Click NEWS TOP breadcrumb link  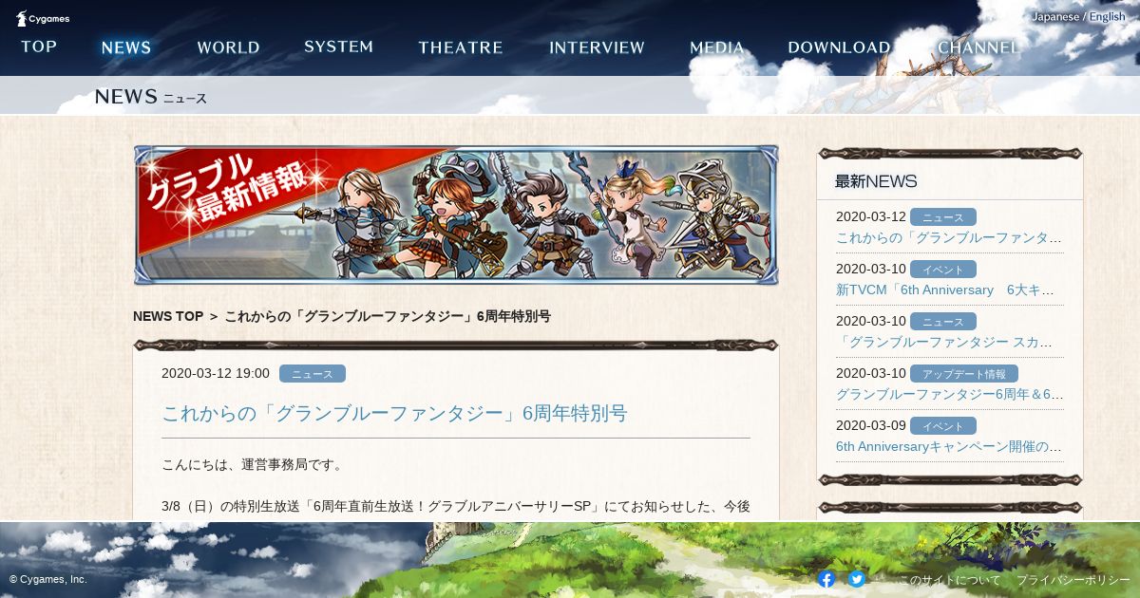coord(168,316)
